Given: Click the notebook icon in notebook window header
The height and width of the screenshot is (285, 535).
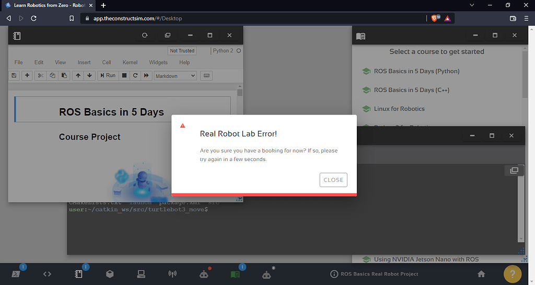Looking at the screenshot, I should point(17,36).
